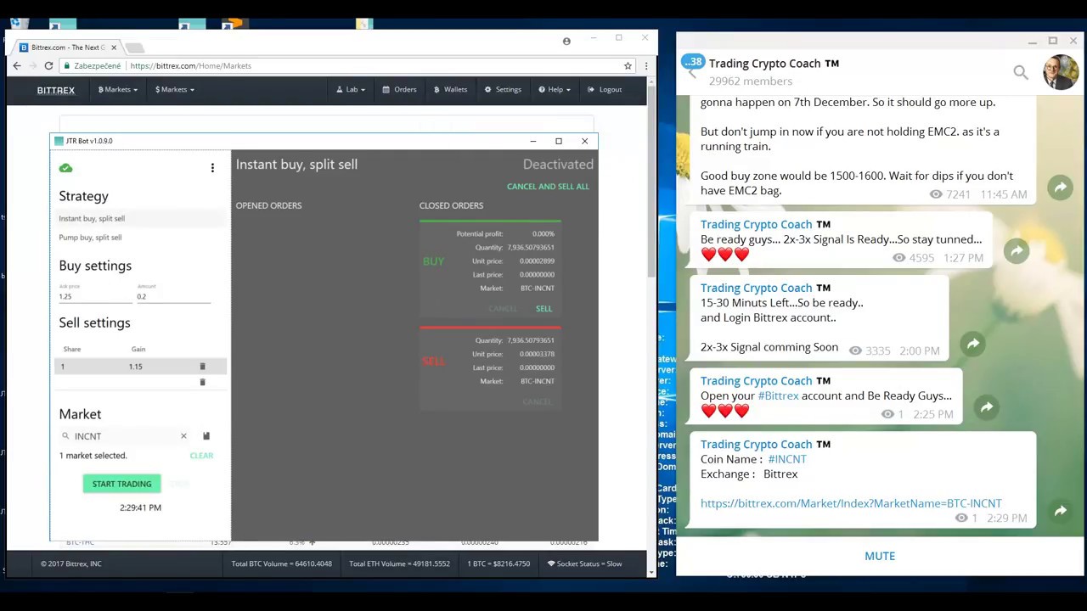Click the Total ETH Volume status text

point(399,563)
